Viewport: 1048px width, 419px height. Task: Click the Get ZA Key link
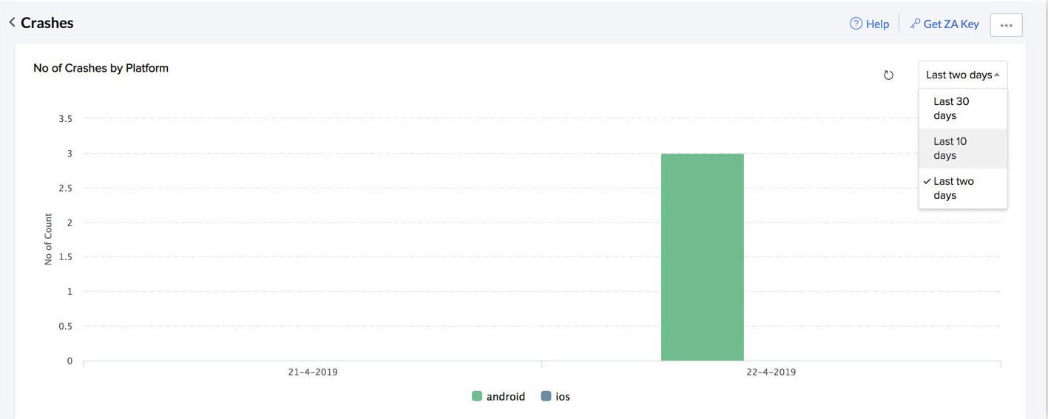point(951,24)
